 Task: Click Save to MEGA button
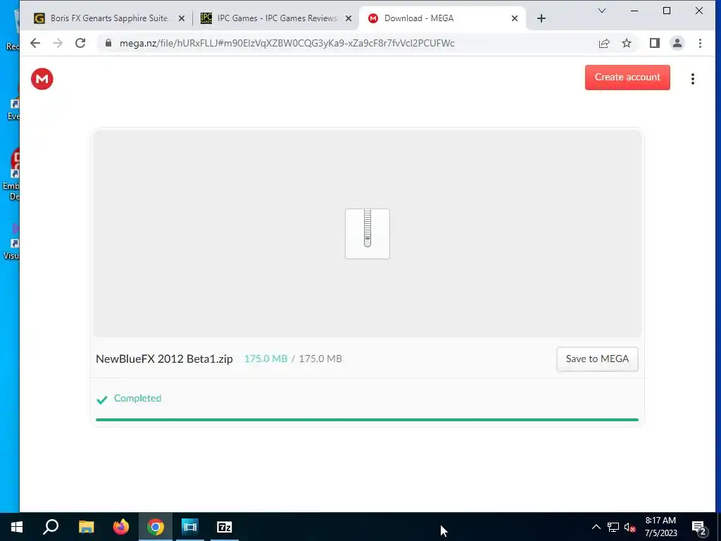click(x=597, y=359)
